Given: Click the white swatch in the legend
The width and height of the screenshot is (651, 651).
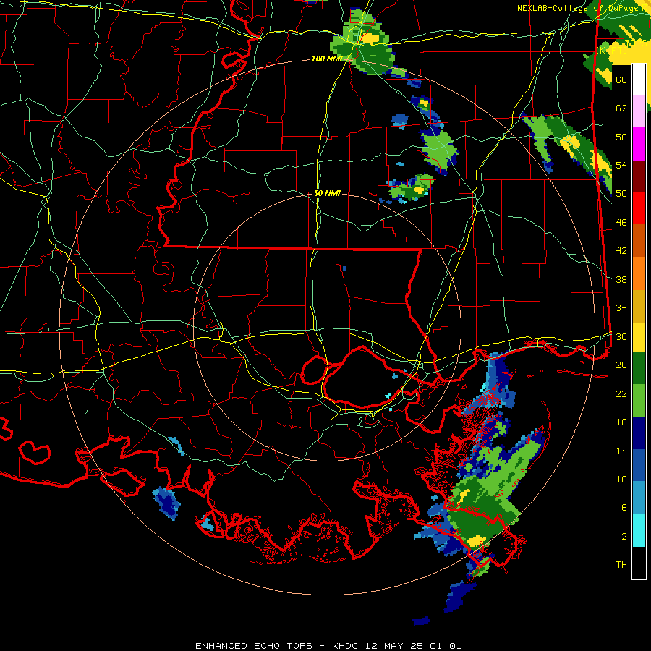Looking at the screenshot, I should tap(639, 80).
